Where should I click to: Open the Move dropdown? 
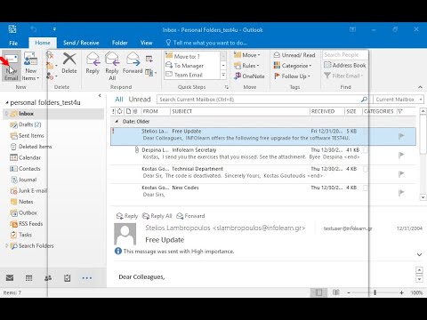(x=246, y=55)
